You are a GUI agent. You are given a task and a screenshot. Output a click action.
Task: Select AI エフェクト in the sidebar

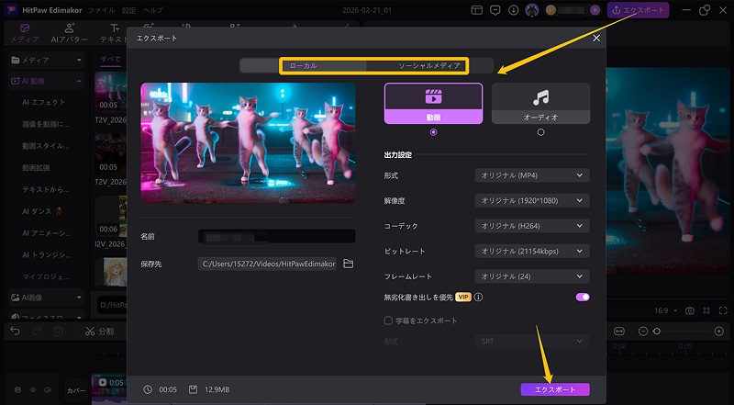(44, 102)
